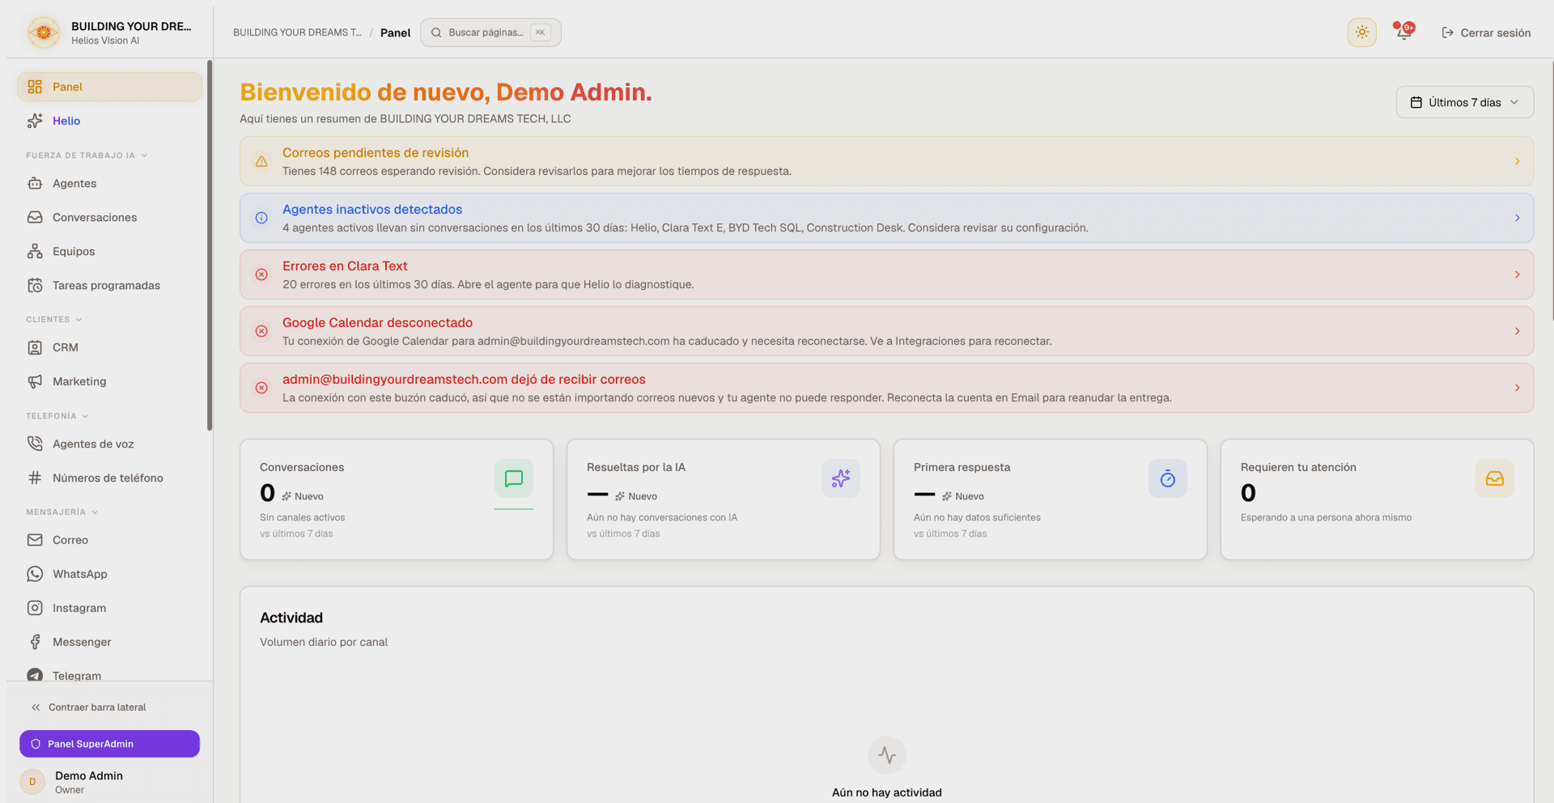This screenshot has width=1554, height=803.
Task: Select Marketing in the sidebar menu
Action: (x=109, y=382)
